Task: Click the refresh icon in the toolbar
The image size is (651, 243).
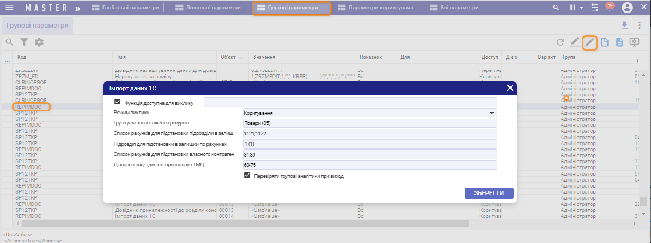Action: 560,42
